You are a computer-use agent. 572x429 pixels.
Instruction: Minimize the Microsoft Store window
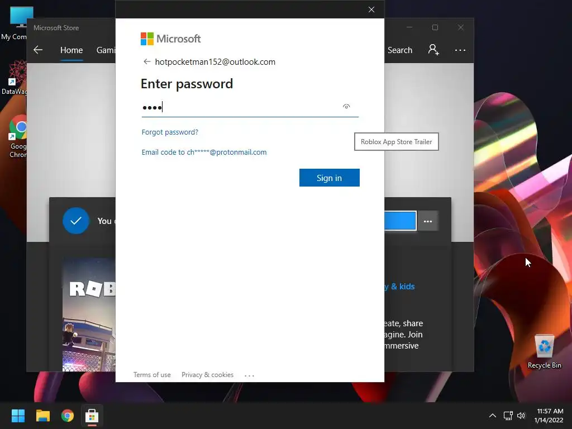point(409,27)
